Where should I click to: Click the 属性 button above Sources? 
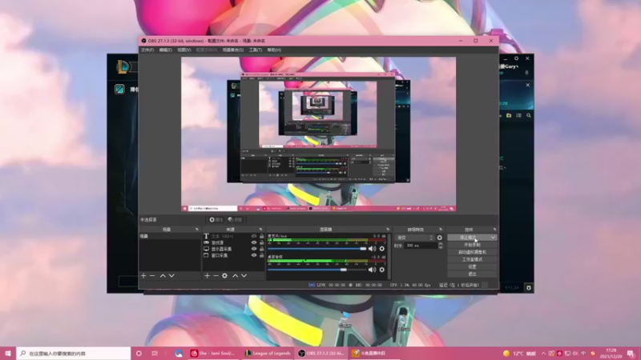(216, 219)
